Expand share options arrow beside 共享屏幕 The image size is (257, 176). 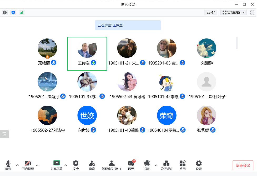point(66,165)
